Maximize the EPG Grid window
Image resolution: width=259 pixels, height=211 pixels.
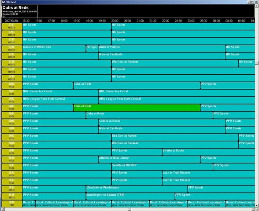tap(252, 2)
